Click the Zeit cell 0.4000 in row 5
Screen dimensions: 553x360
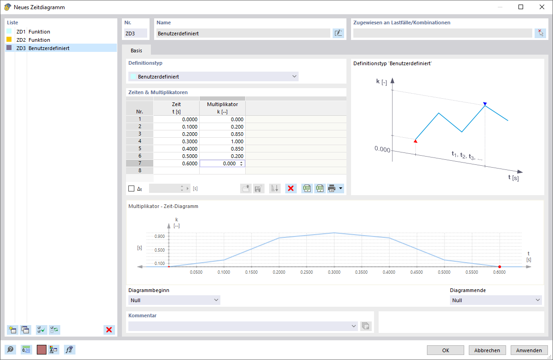pos(176,148)
